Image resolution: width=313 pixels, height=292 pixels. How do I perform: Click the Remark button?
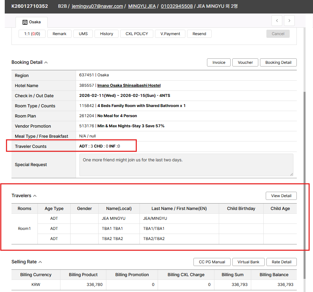59,34
